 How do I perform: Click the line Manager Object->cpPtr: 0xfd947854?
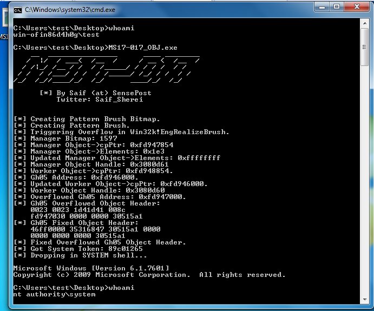(x=93, y=145)
